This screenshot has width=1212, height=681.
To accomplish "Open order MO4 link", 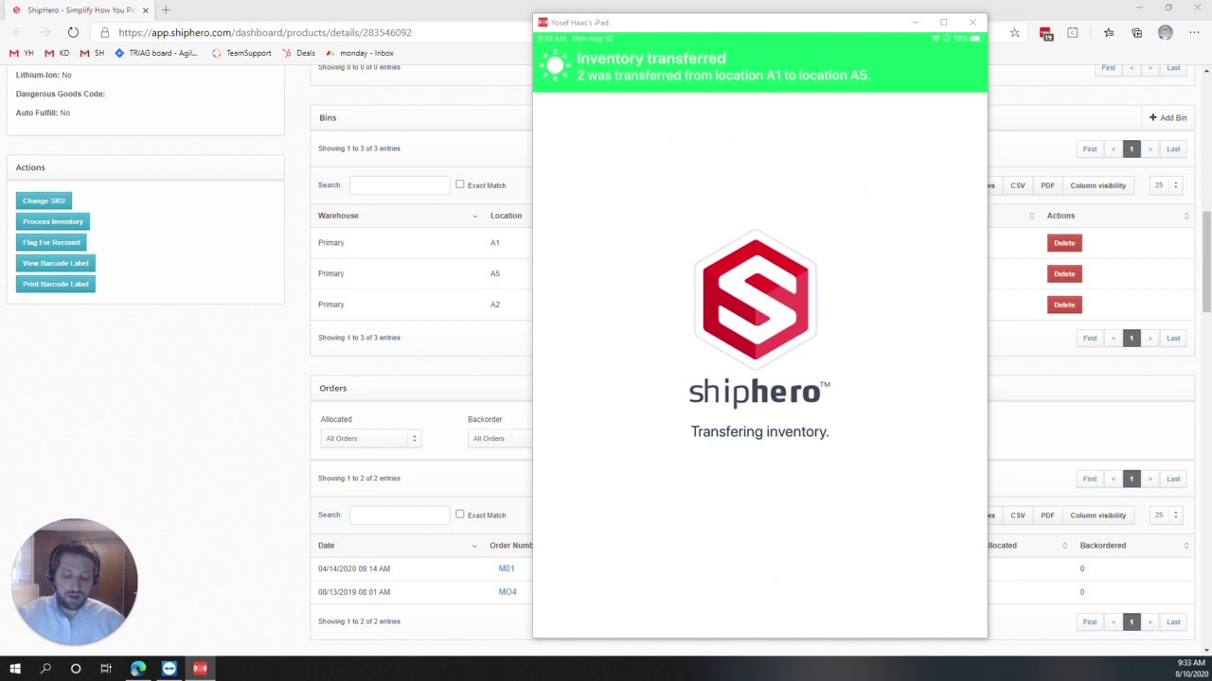I will point(508,592).
